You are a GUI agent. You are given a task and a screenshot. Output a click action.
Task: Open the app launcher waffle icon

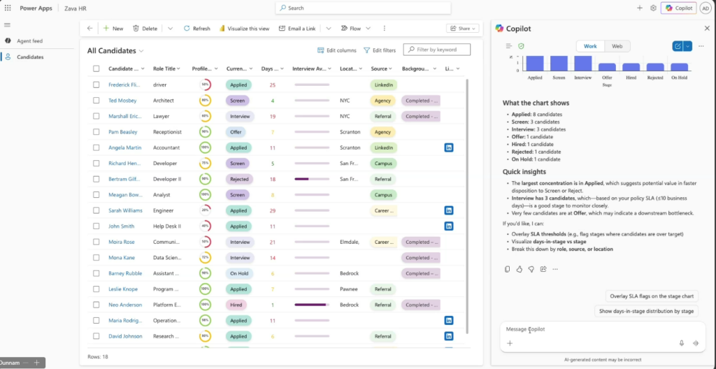tap(8, 8)
